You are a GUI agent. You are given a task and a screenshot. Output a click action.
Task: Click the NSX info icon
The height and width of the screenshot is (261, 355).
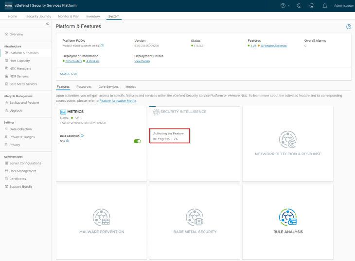coord(67,141)
